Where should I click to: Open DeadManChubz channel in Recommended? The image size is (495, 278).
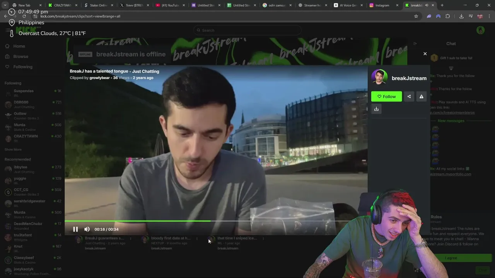[x=33, y=225]
